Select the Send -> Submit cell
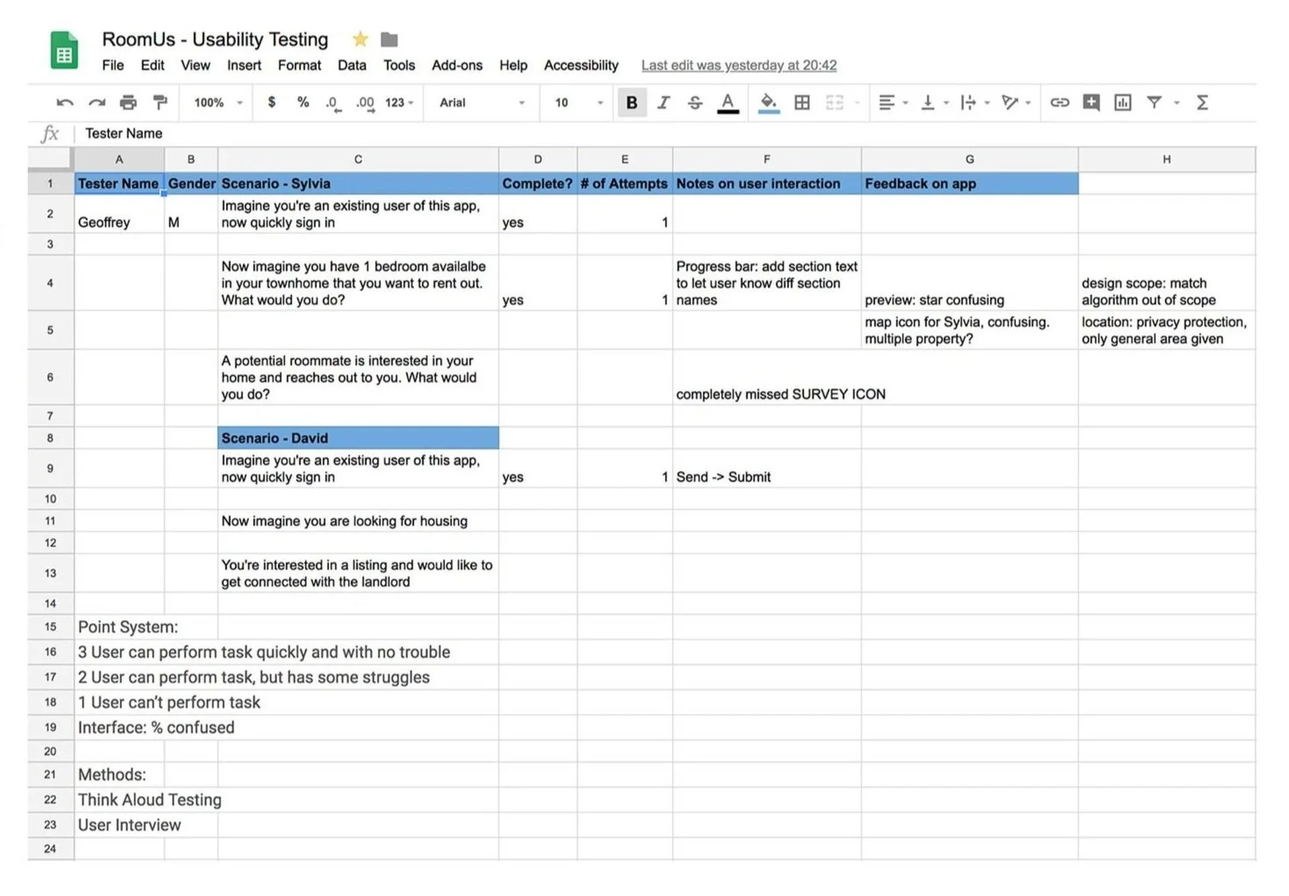 767,468
